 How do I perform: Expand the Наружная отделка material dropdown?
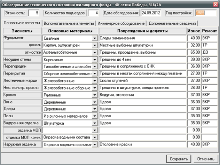[95, 144]
